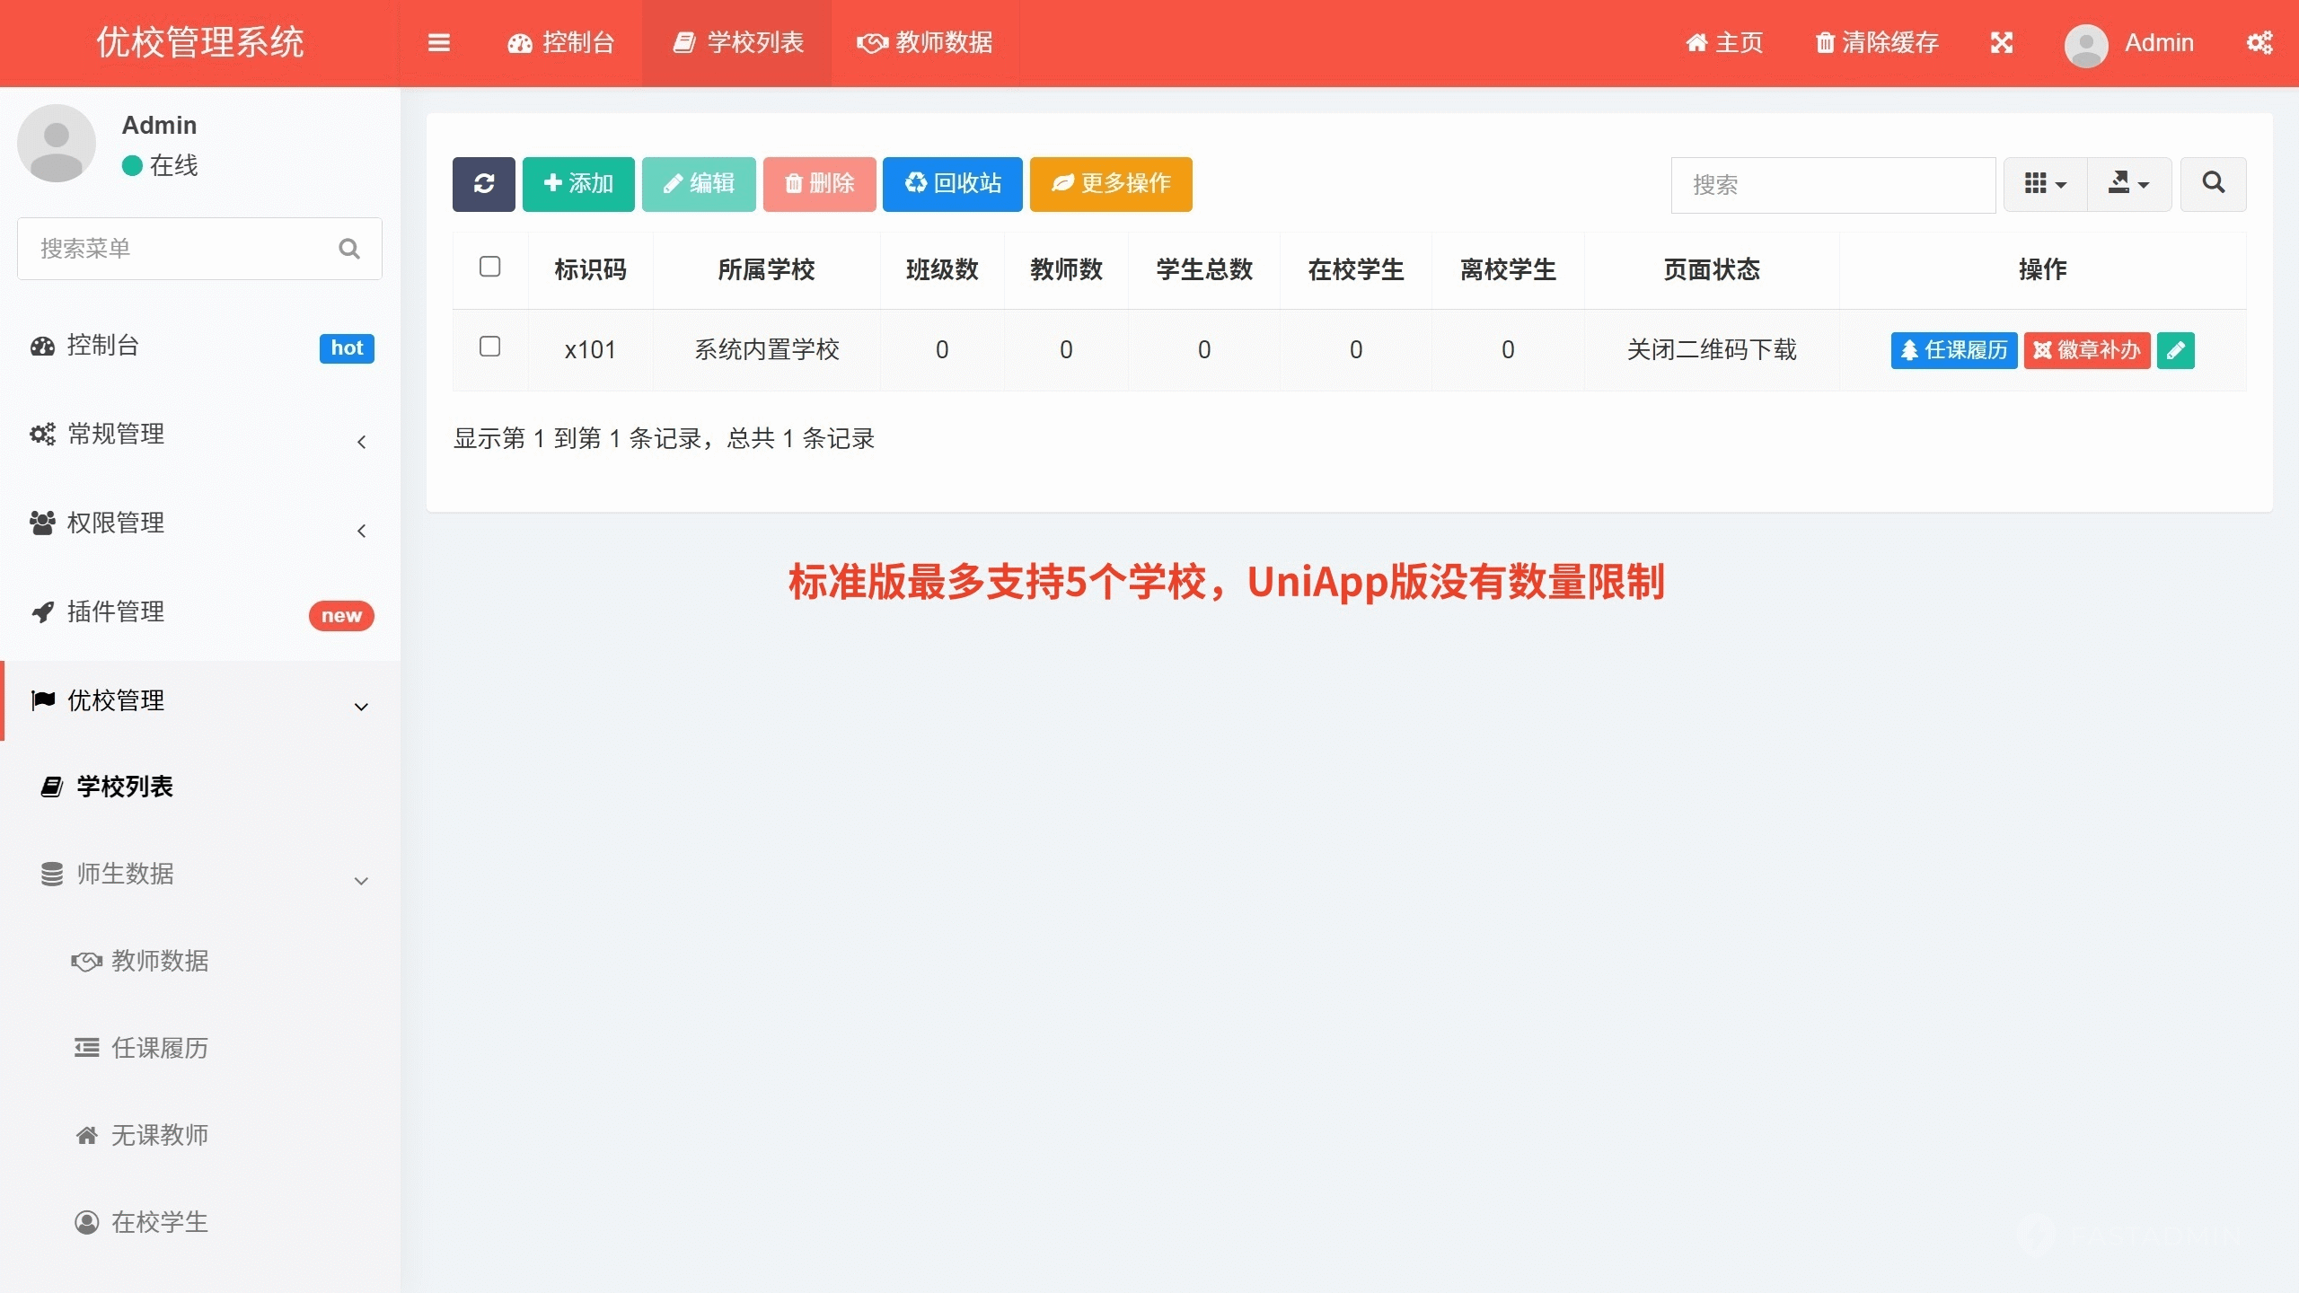
Task: Click the 页面状态 column header
Action: (x=1712, y=270)
